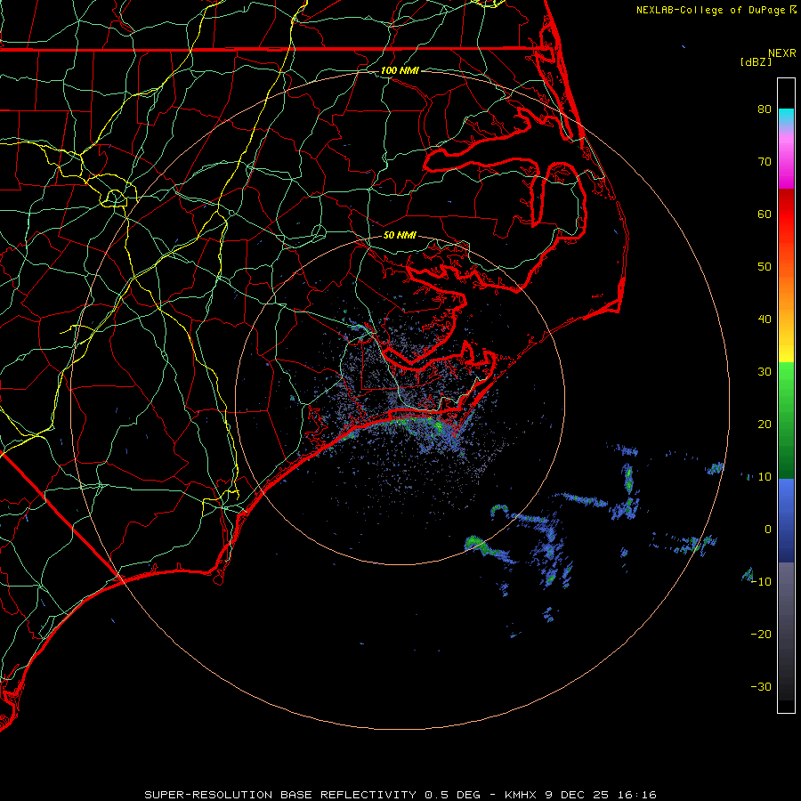Click the KMHX station ID in caption
The height and width of the screenshot is (801, 801).
(x=520, y=795)
